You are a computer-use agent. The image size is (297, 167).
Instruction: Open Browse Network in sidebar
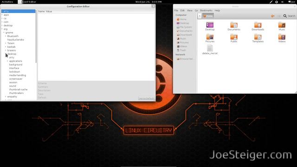click(x=185, y=59)
